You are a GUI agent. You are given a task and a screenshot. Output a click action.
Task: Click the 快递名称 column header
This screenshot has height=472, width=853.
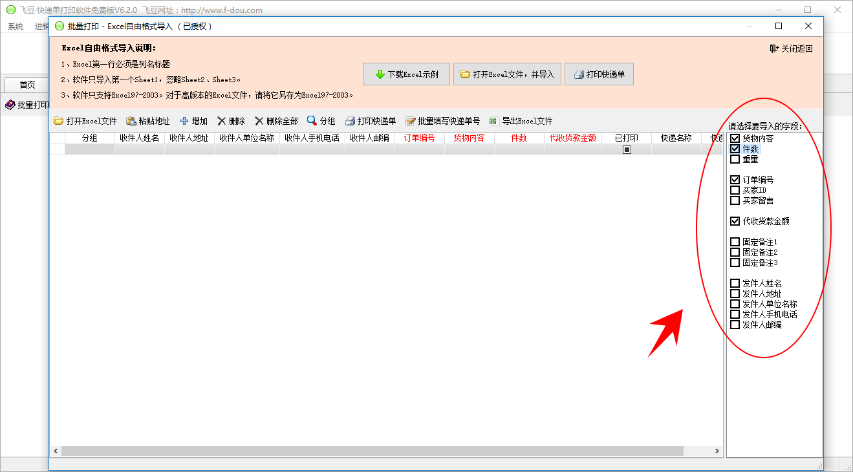(x=676, y=138)
